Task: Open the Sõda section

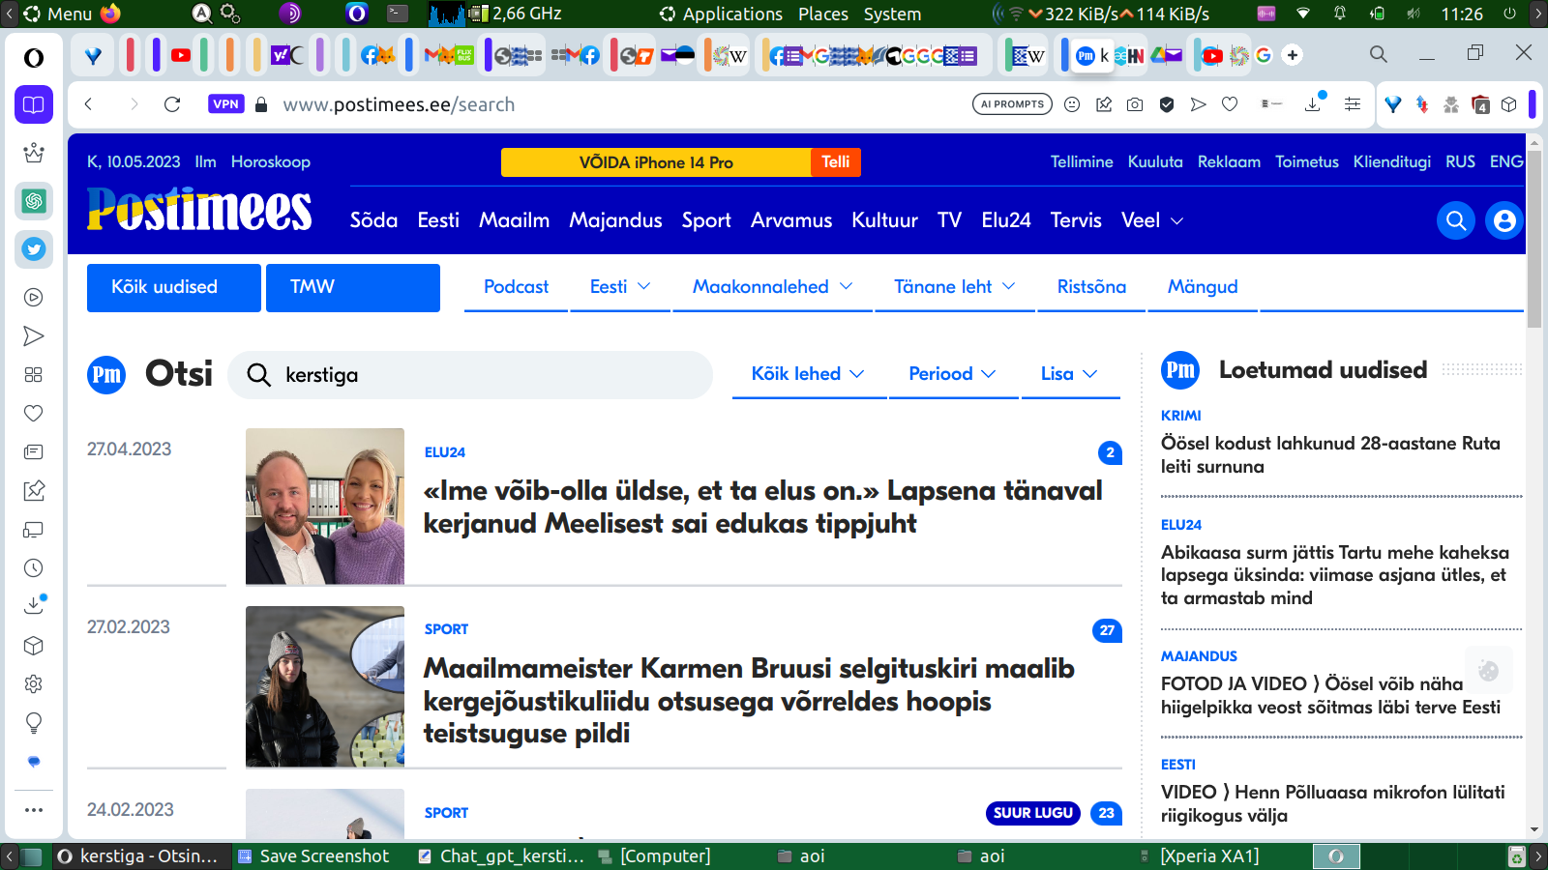Action: (374, 220)
